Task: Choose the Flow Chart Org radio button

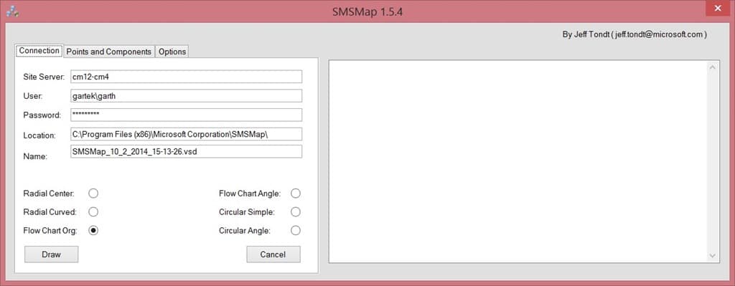Action: click(x=93, y=230)
